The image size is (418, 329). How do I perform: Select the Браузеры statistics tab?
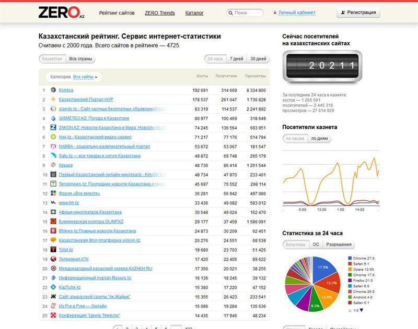(x=296, y=245)
